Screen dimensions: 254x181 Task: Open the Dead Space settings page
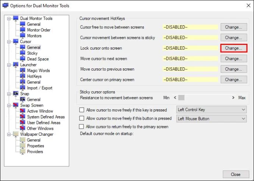pyautogui.click(x=38, y=59)
